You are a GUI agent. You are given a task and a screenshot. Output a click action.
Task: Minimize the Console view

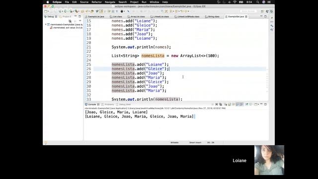coord(261,104)
